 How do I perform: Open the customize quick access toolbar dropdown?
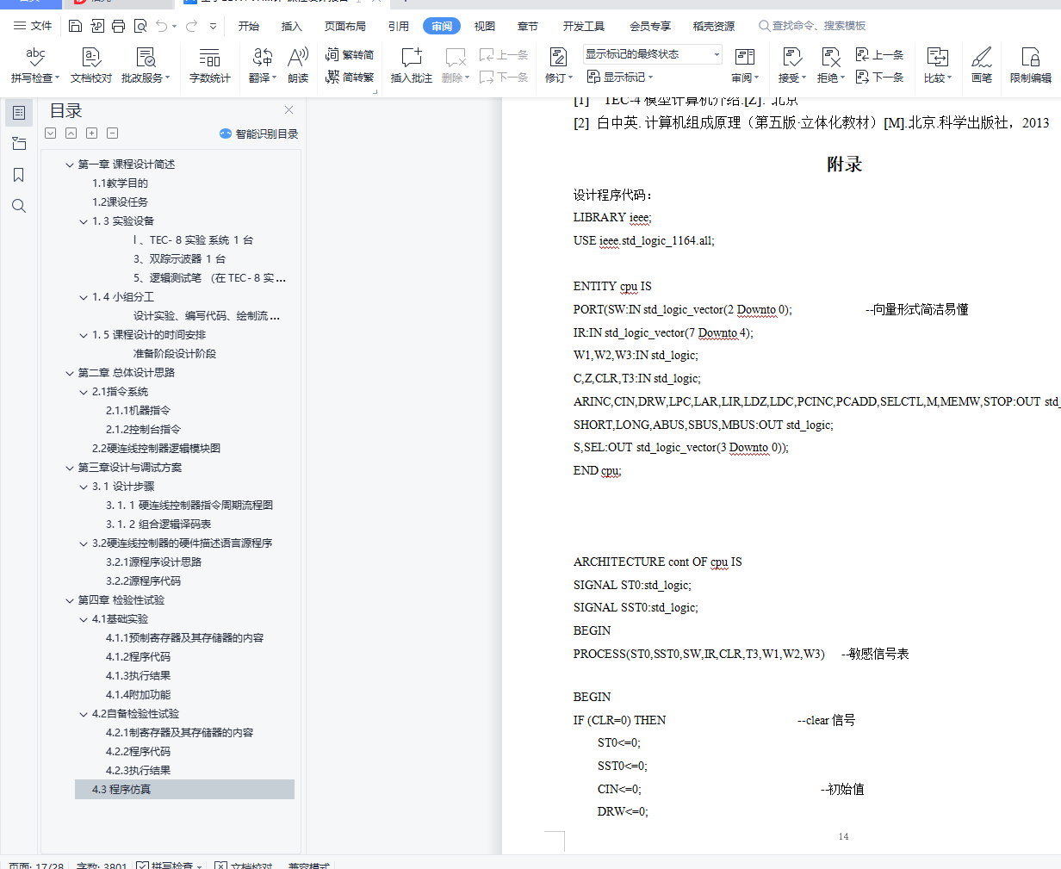click(214, 26)
